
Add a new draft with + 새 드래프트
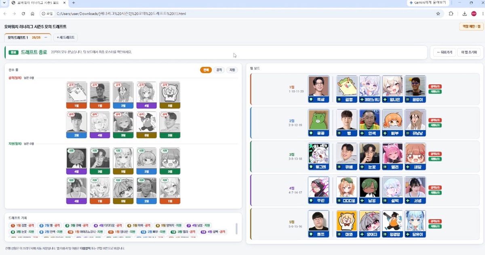65,38
